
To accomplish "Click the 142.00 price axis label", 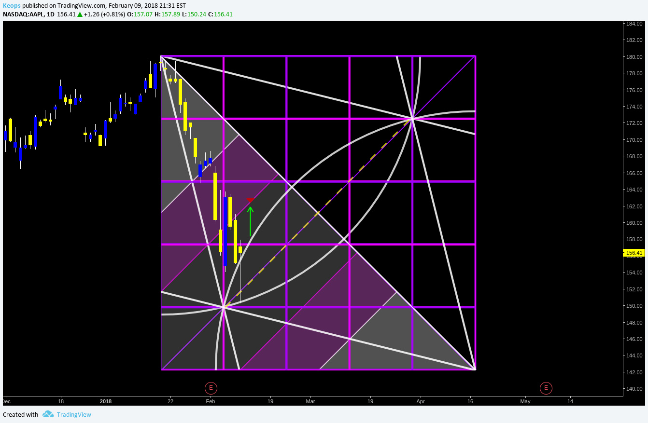I will coord(634,372).
